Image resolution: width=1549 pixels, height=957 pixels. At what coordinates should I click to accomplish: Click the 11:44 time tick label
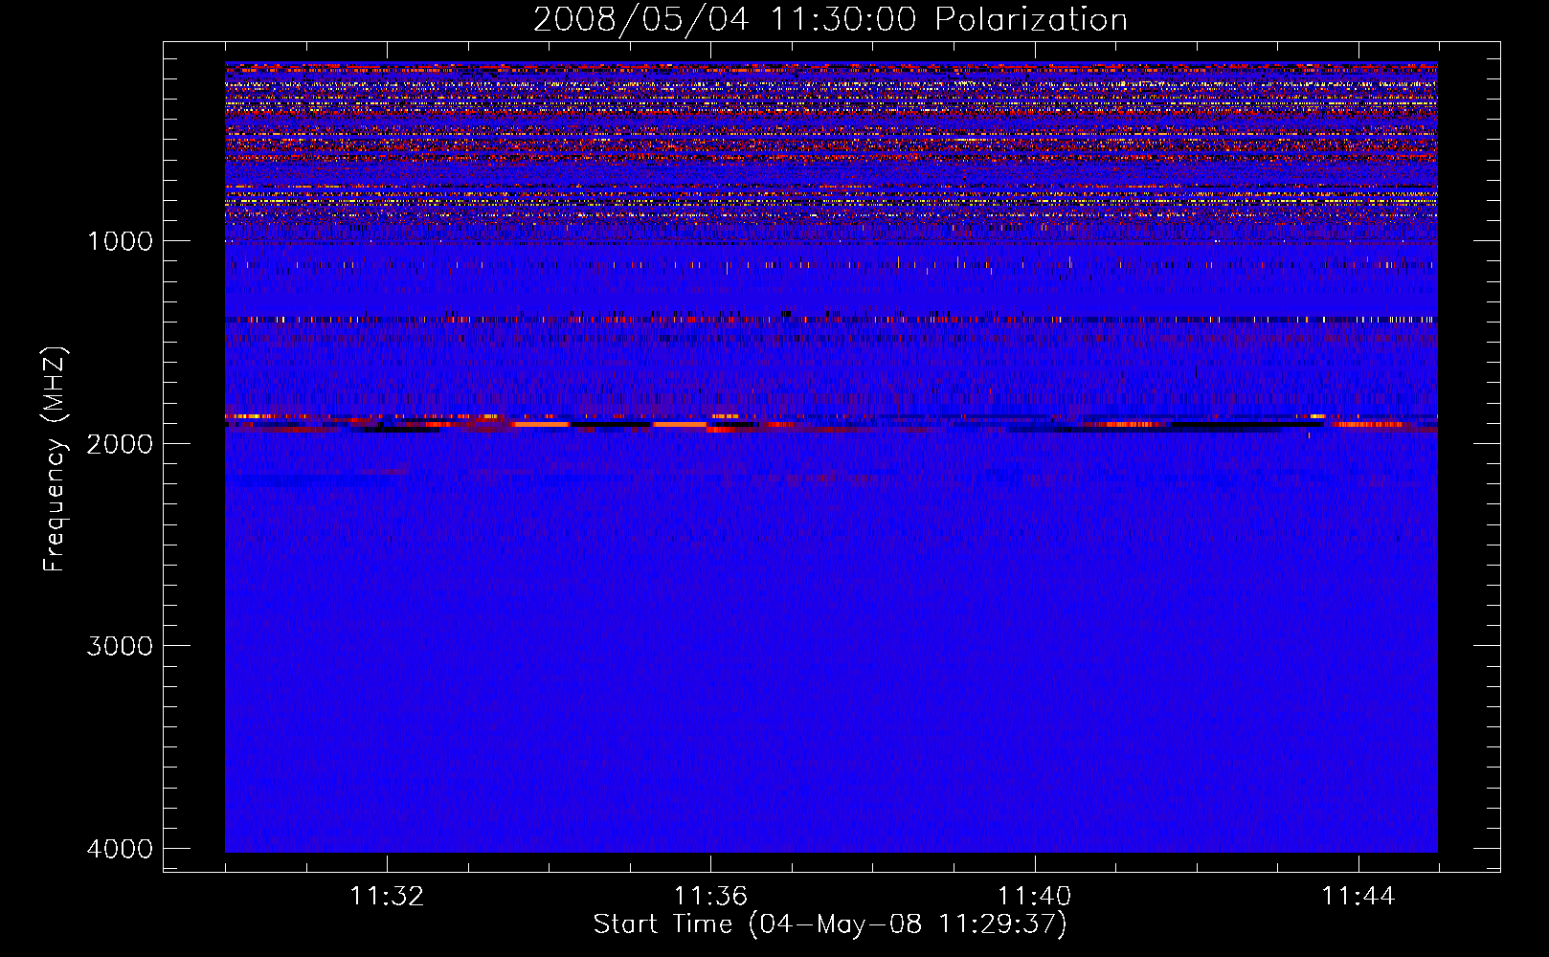[1358, 897]
